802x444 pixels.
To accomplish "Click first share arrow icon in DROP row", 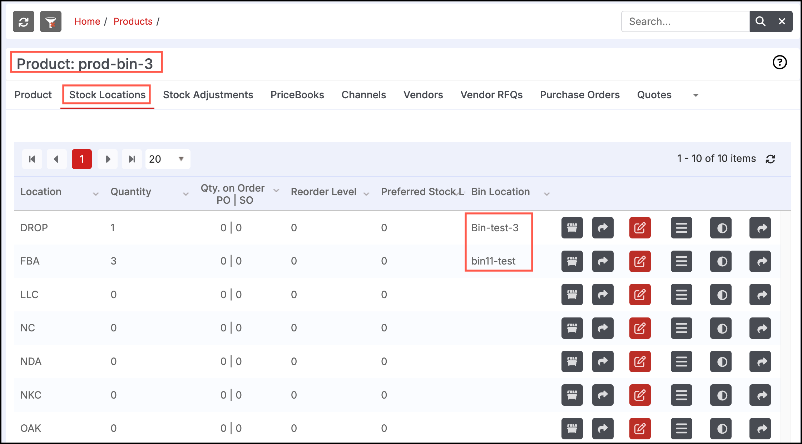I will pos(603,228).
